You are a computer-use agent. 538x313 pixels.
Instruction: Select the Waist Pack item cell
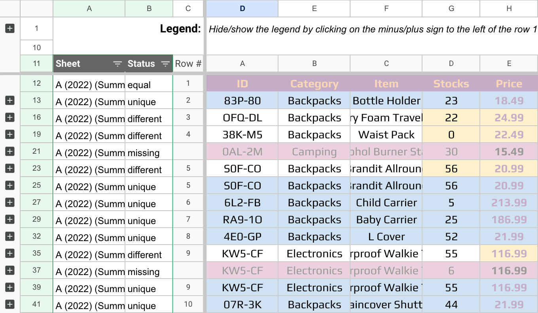[386, 134]
